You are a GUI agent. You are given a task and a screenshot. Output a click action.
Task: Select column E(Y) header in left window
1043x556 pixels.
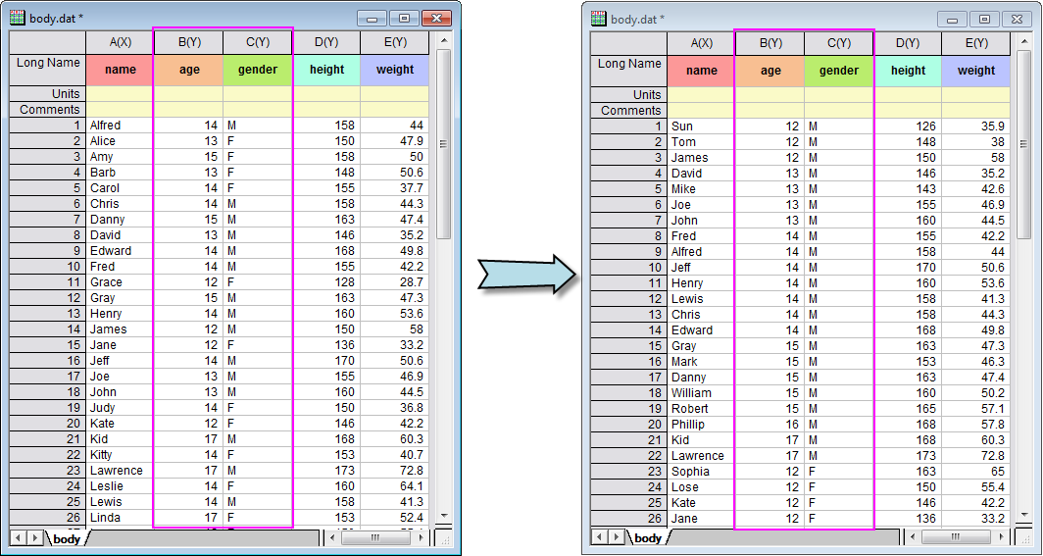(x=395, y=42)
